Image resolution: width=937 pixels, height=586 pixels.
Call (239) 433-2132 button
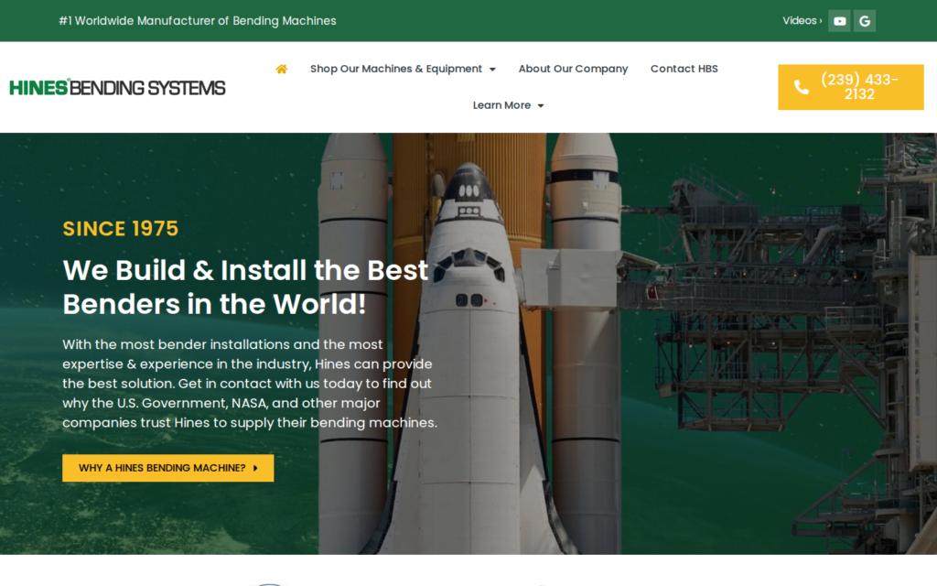pyautogui.click(x=850, y=87)
